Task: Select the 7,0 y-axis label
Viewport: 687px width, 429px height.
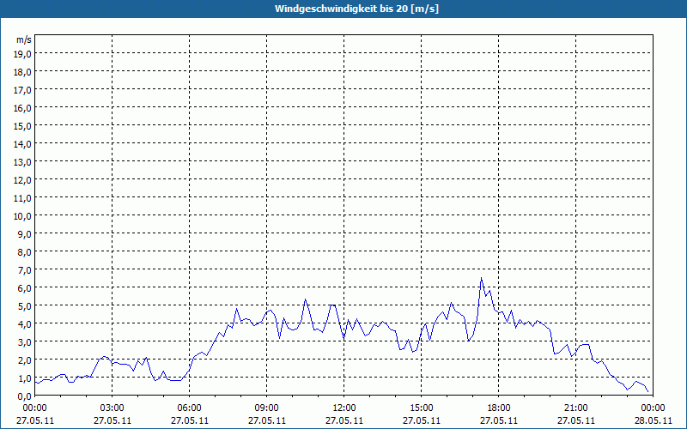Action: click(26, 270)
